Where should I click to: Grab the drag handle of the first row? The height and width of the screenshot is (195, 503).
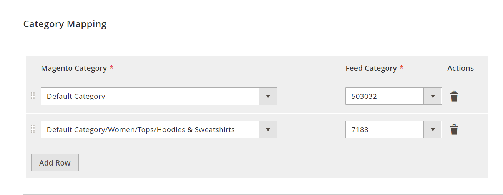click(x=33, y=96)
